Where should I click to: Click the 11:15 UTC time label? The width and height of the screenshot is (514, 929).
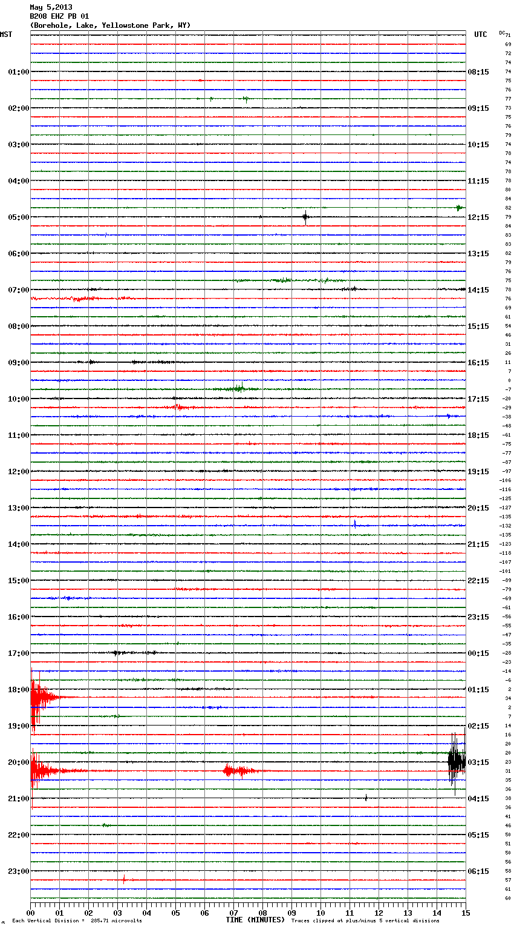tap(478, 181)
